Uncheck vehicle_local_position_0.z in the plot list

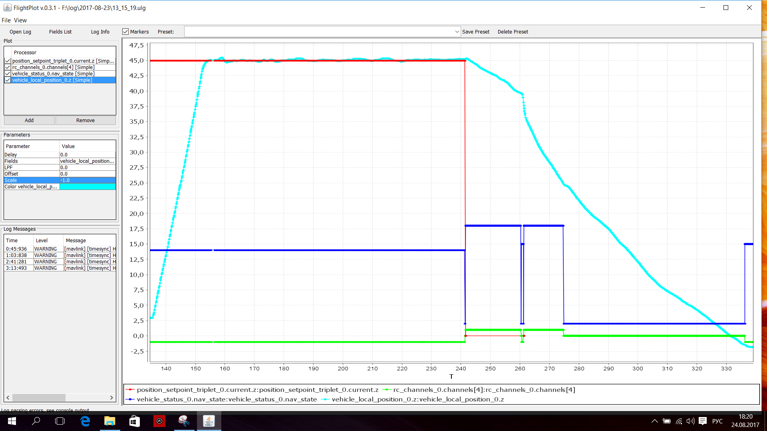pyautogui.click(x=7, y=80)
